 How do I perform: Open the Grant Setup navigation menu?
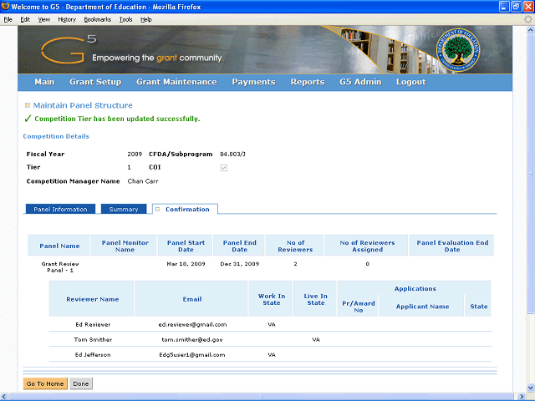(95, 82)
